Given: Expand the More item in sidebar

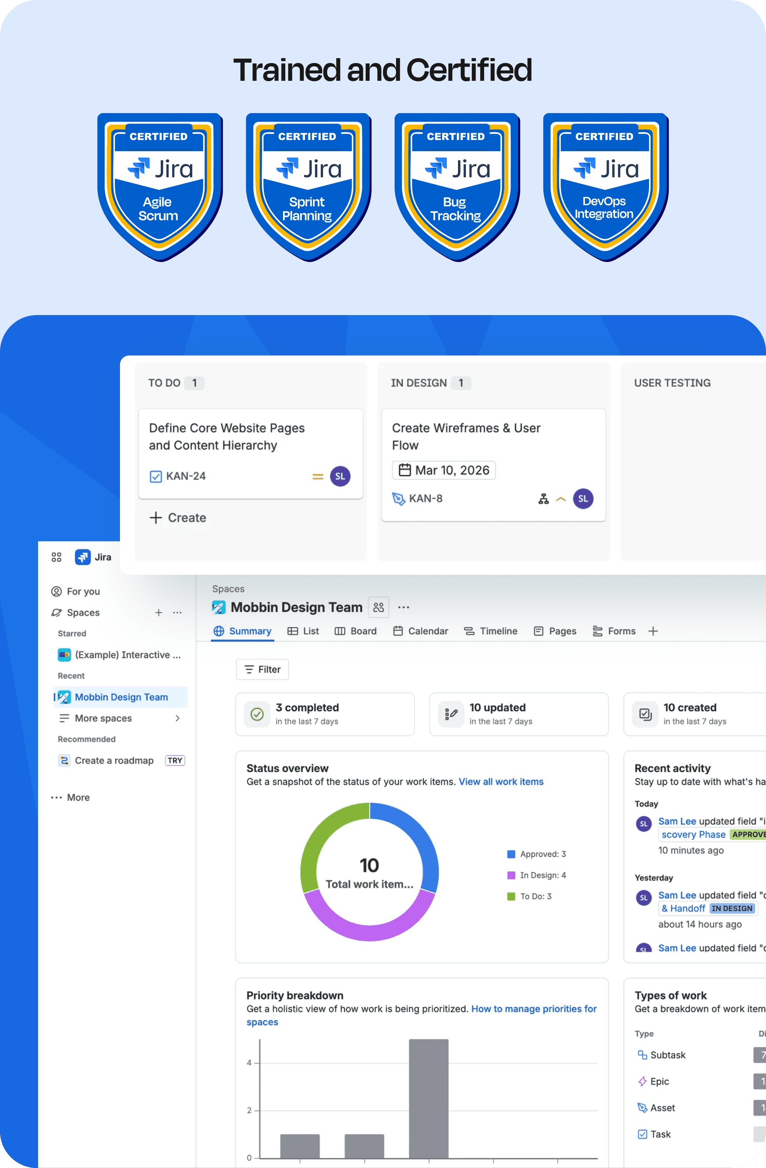Looking at the screenshot, I should click(71, 798).
